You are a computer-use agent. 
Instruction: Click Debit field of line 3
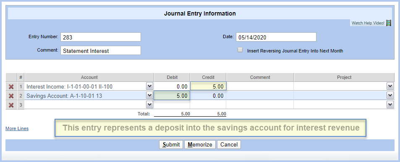172,105
